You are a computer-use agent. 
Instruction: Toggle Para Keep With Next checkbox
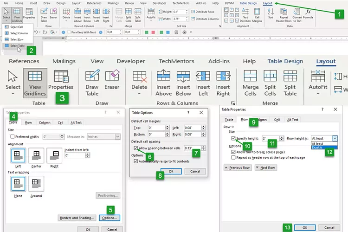click(69, 32)
